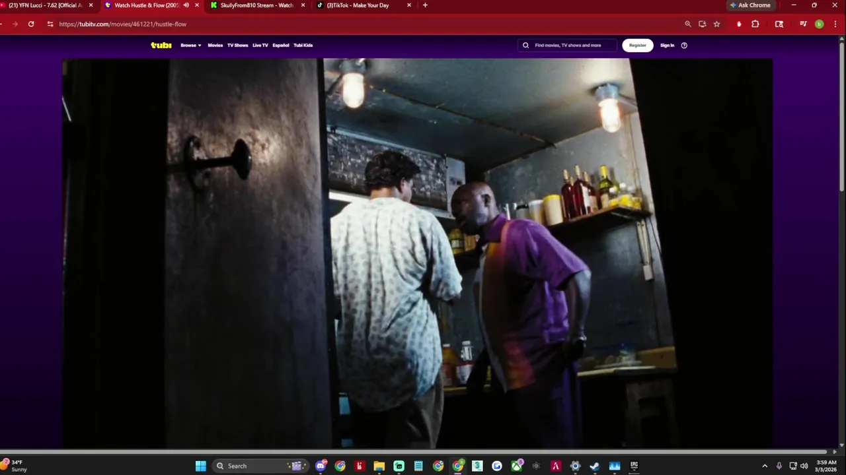Open the volume speaker icon in system tray
This screenshot has height=475, width=846.
click(804, 466)
